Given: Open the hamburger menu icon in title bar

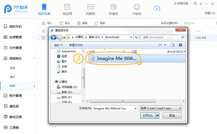Looking at the screenshot, I should point(201,4).
